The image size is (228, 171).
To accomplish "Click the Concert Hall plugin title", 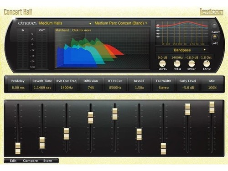I will (x=18, y=12).
